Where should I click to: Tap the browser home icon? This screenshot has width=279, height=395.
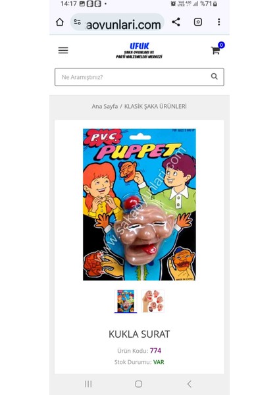click(60, 22)
